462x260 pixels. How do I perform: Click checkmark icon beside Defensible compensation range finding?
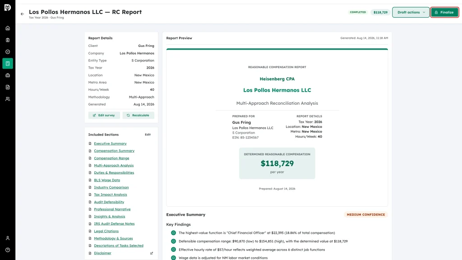(x=174, y=241)
